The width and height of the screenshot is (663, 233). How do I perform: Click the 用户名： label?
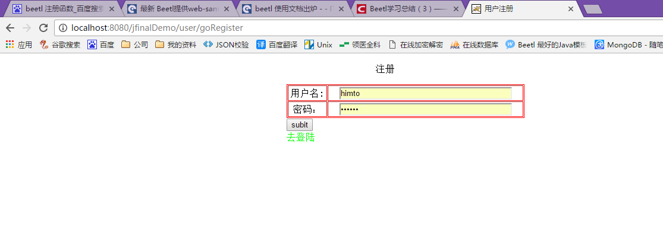[307, 93]
